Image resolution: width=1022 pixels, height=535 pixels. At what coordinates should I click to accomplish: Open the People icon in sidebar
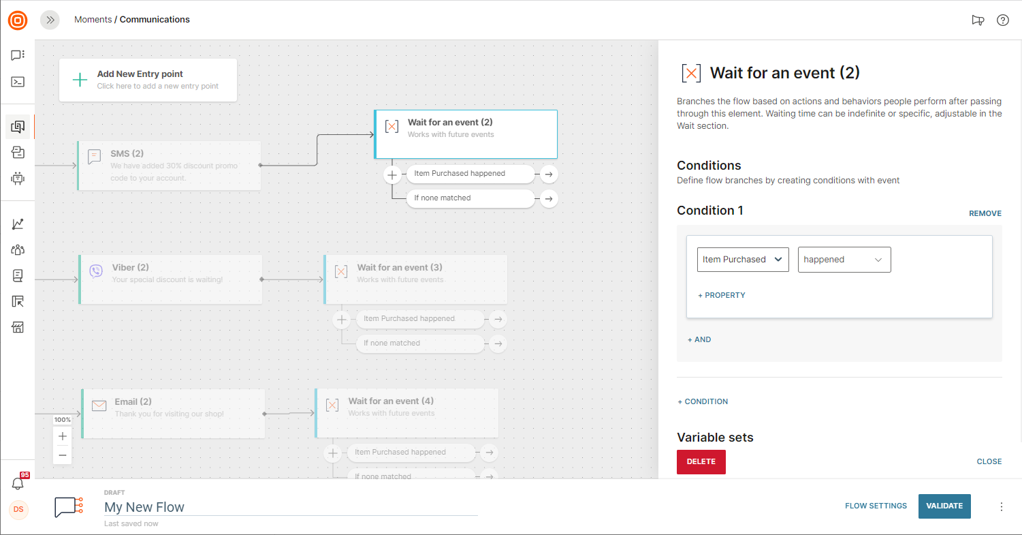(18, 249)
